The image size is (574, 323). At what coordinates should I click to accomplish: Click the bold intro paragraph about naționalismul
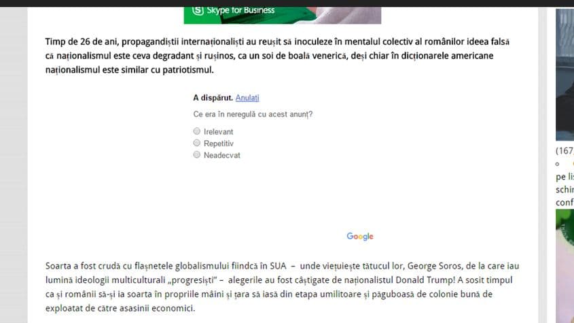coord(277,56)
